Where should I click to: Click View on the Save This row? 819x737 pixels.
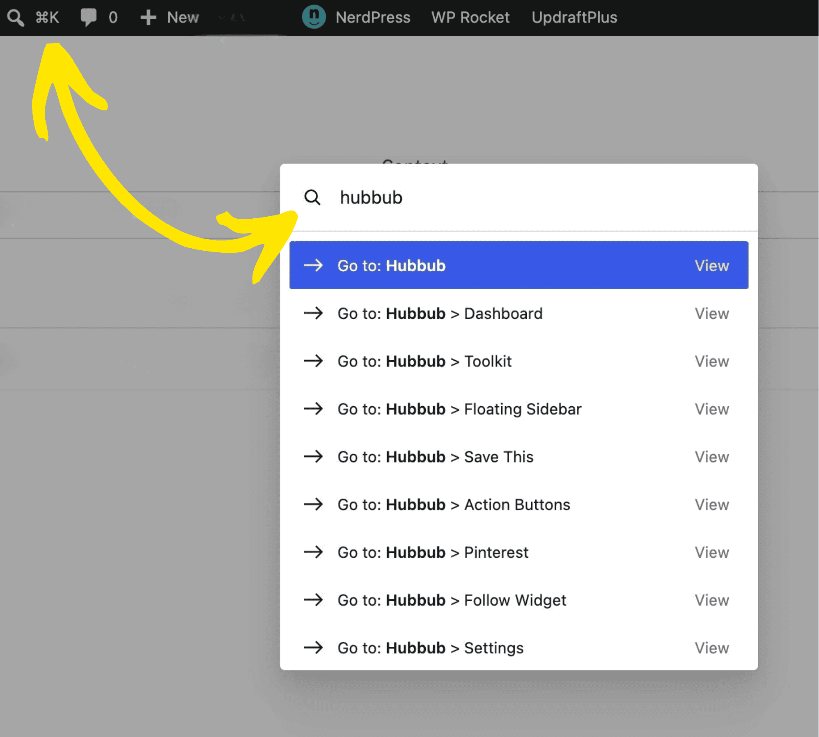point(712,457)
